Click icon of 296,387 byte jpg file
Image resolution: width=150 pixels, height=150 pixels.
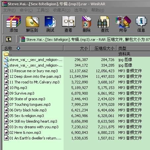6,60
